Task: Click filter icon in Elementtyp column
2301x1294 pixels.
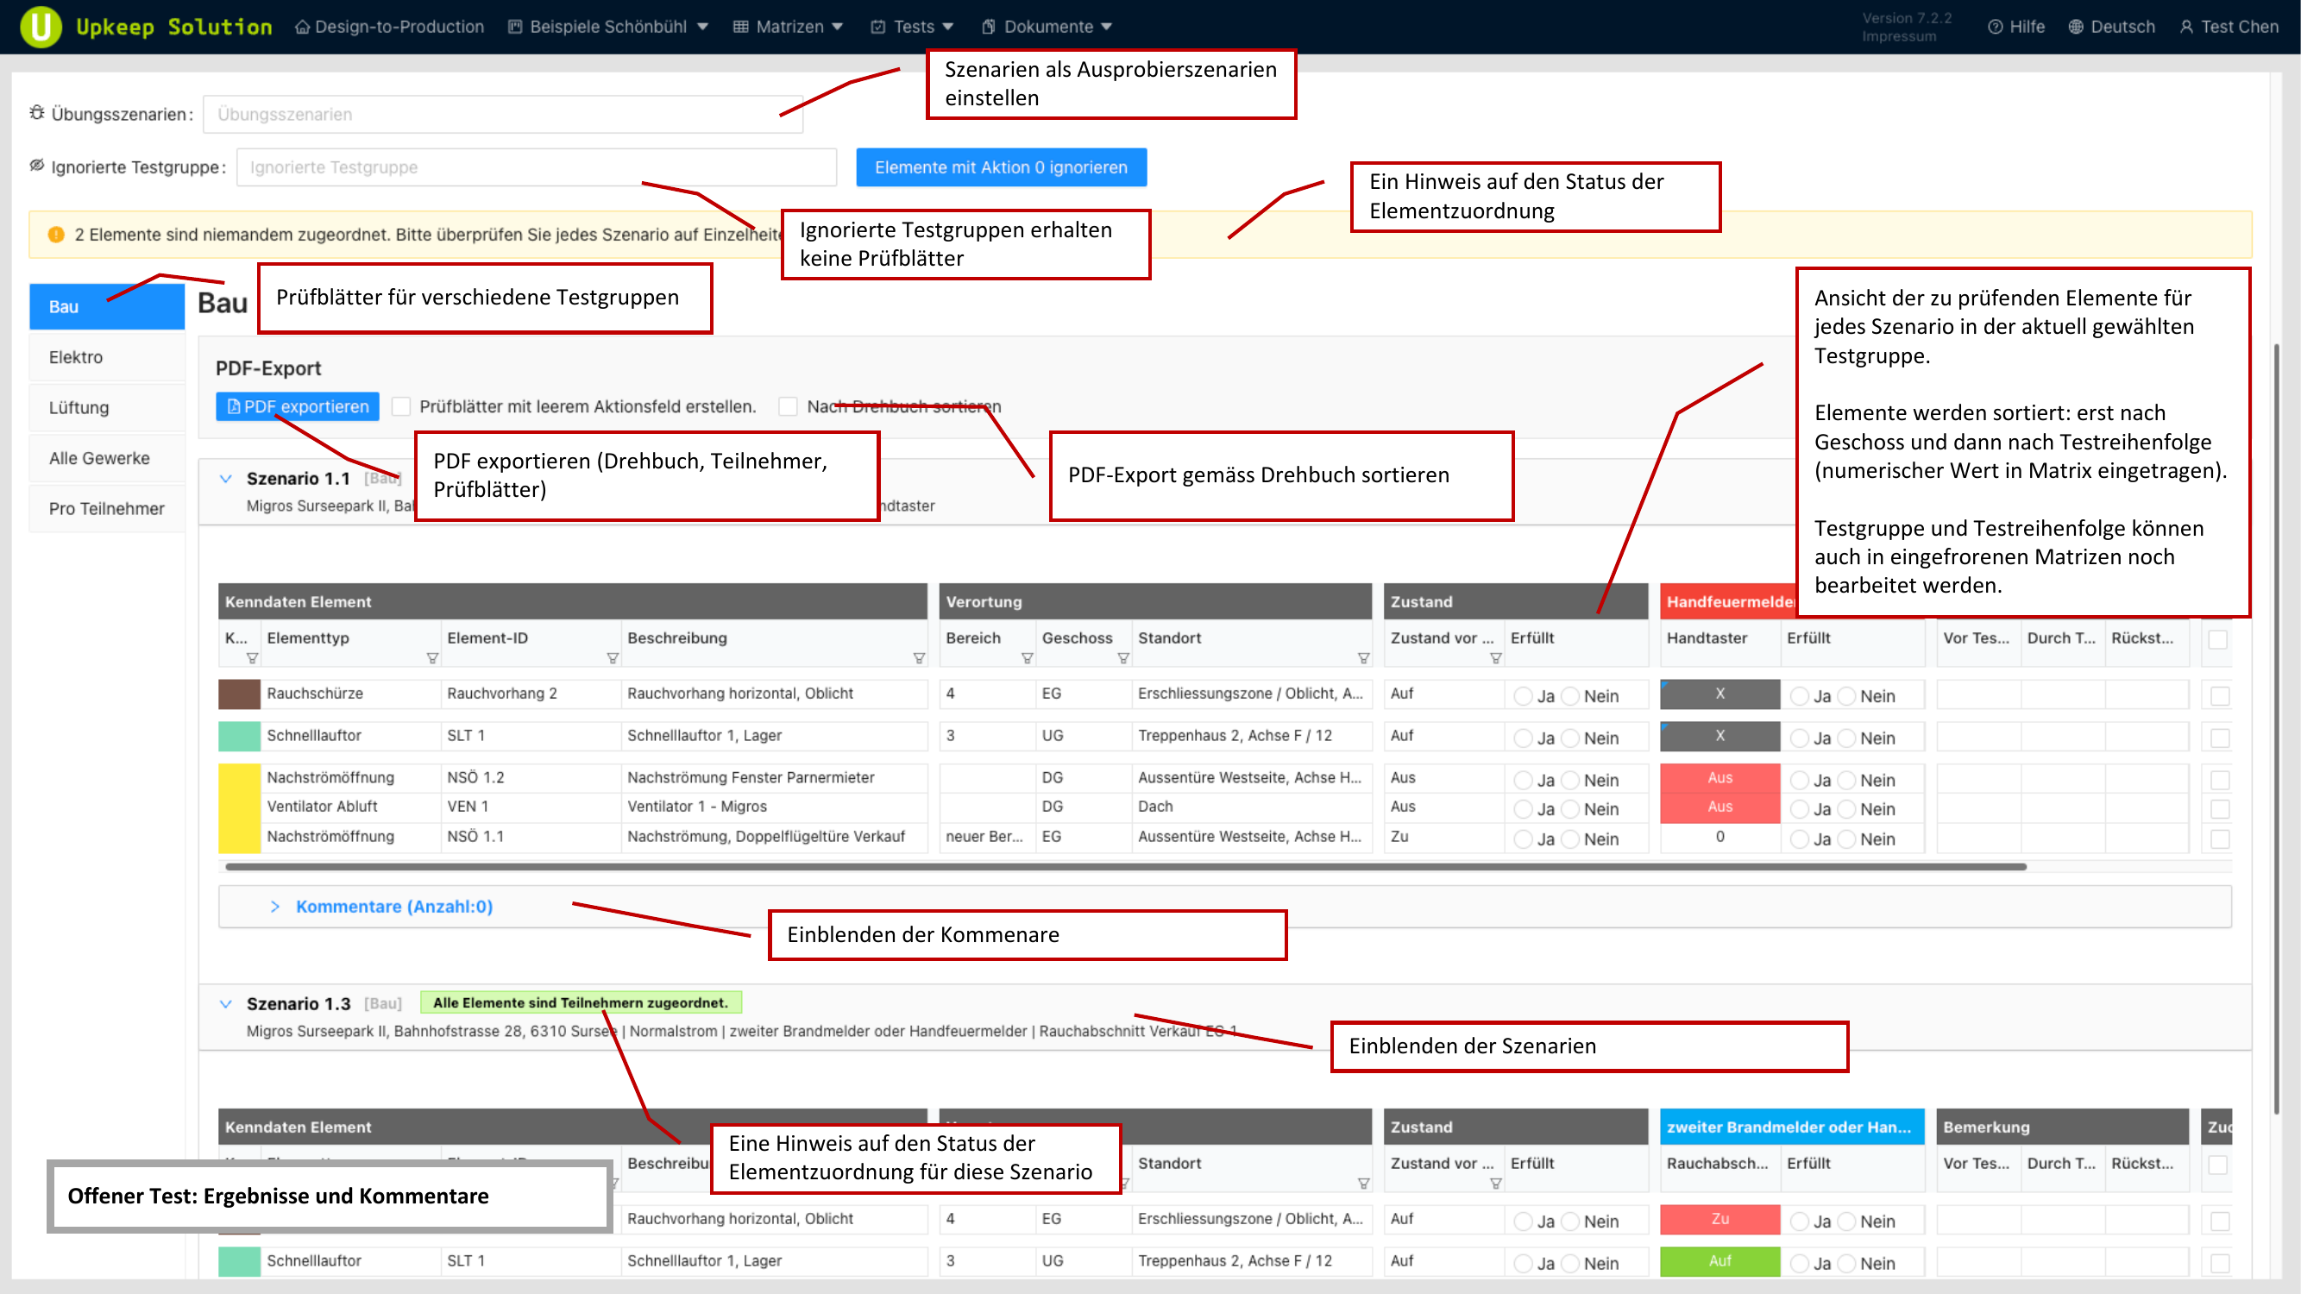Action: tap(432, 658)
